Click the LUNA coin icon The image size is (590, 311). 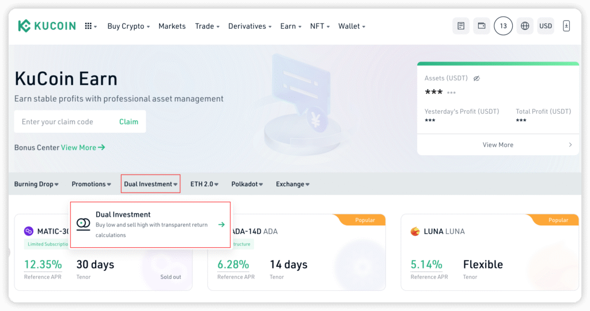[x=415, y=231]
